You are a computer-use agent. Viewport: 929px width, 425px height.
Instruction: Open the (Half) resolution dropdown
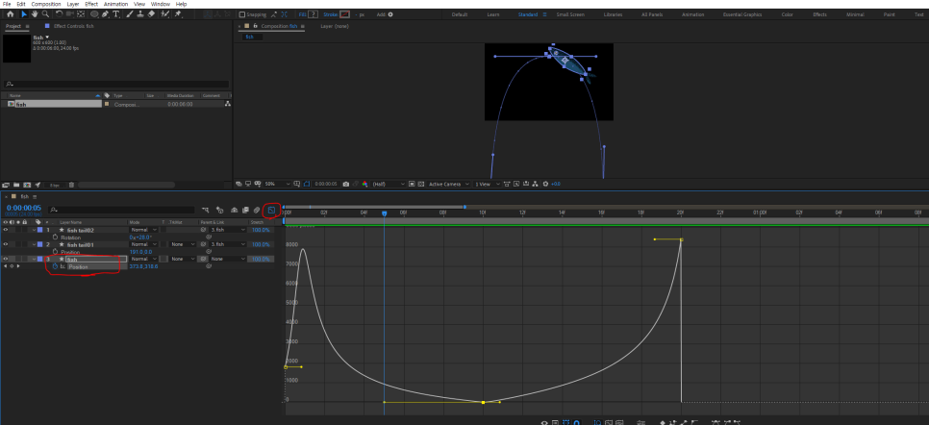(x=389, y=184)
